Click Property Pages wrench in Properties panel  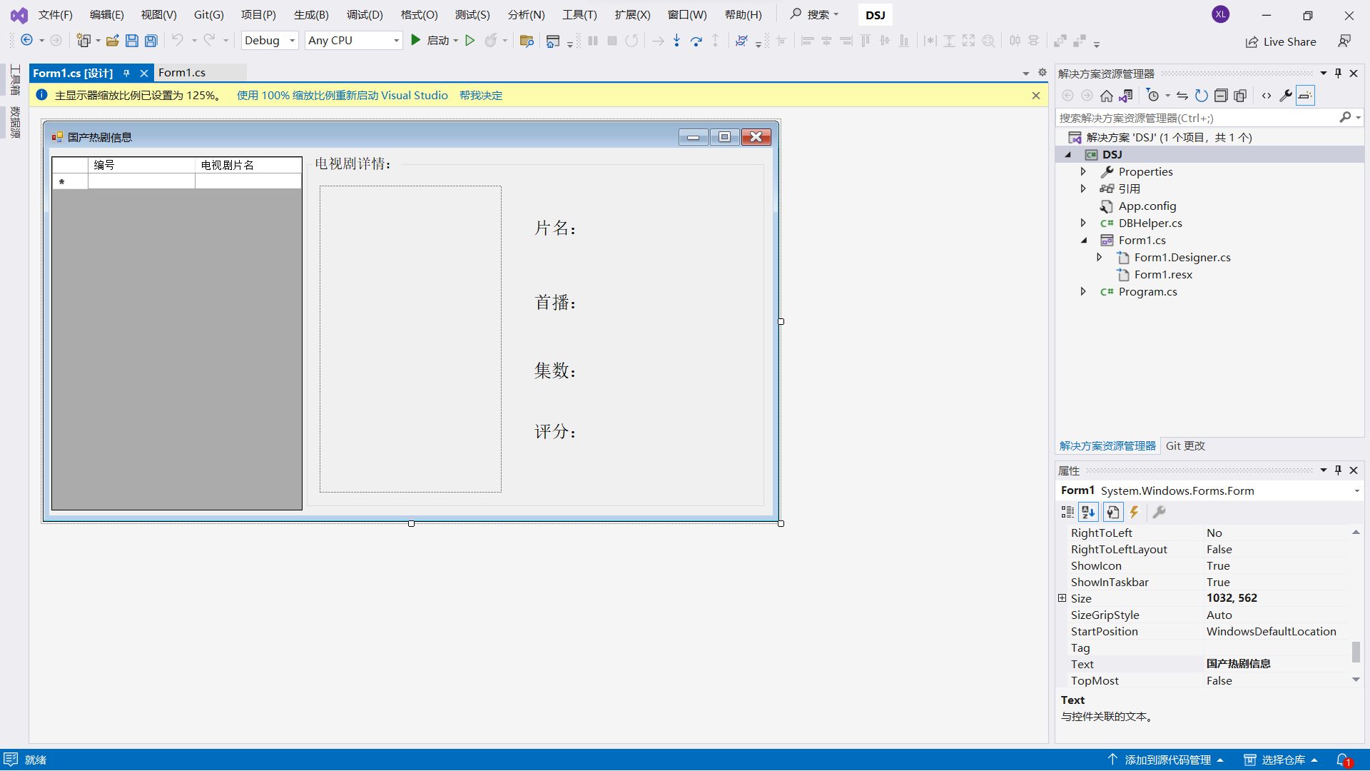pyautogui.click(x=1159, y=512)
